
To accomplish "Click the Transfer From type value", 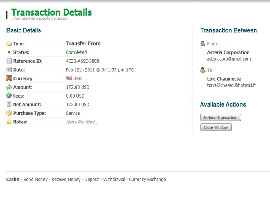I will click(83, 43).
